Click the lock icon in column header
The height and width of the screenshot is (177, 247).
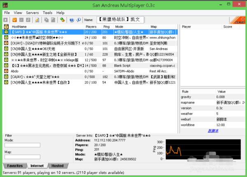(x=6, y=26)
